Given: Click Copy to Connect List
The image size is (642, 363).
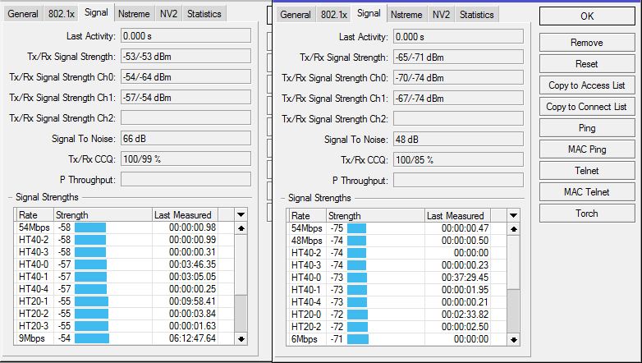Looking at the screenshot, I should (587, 107).
